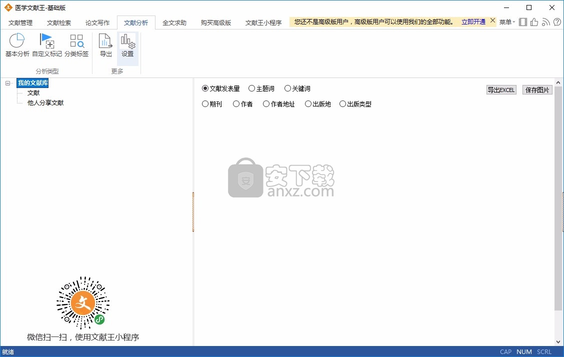564x357 pixels.
Task: Switch to the 文献管理 tab
Action: pyautogui.click(x=20, y=22)
